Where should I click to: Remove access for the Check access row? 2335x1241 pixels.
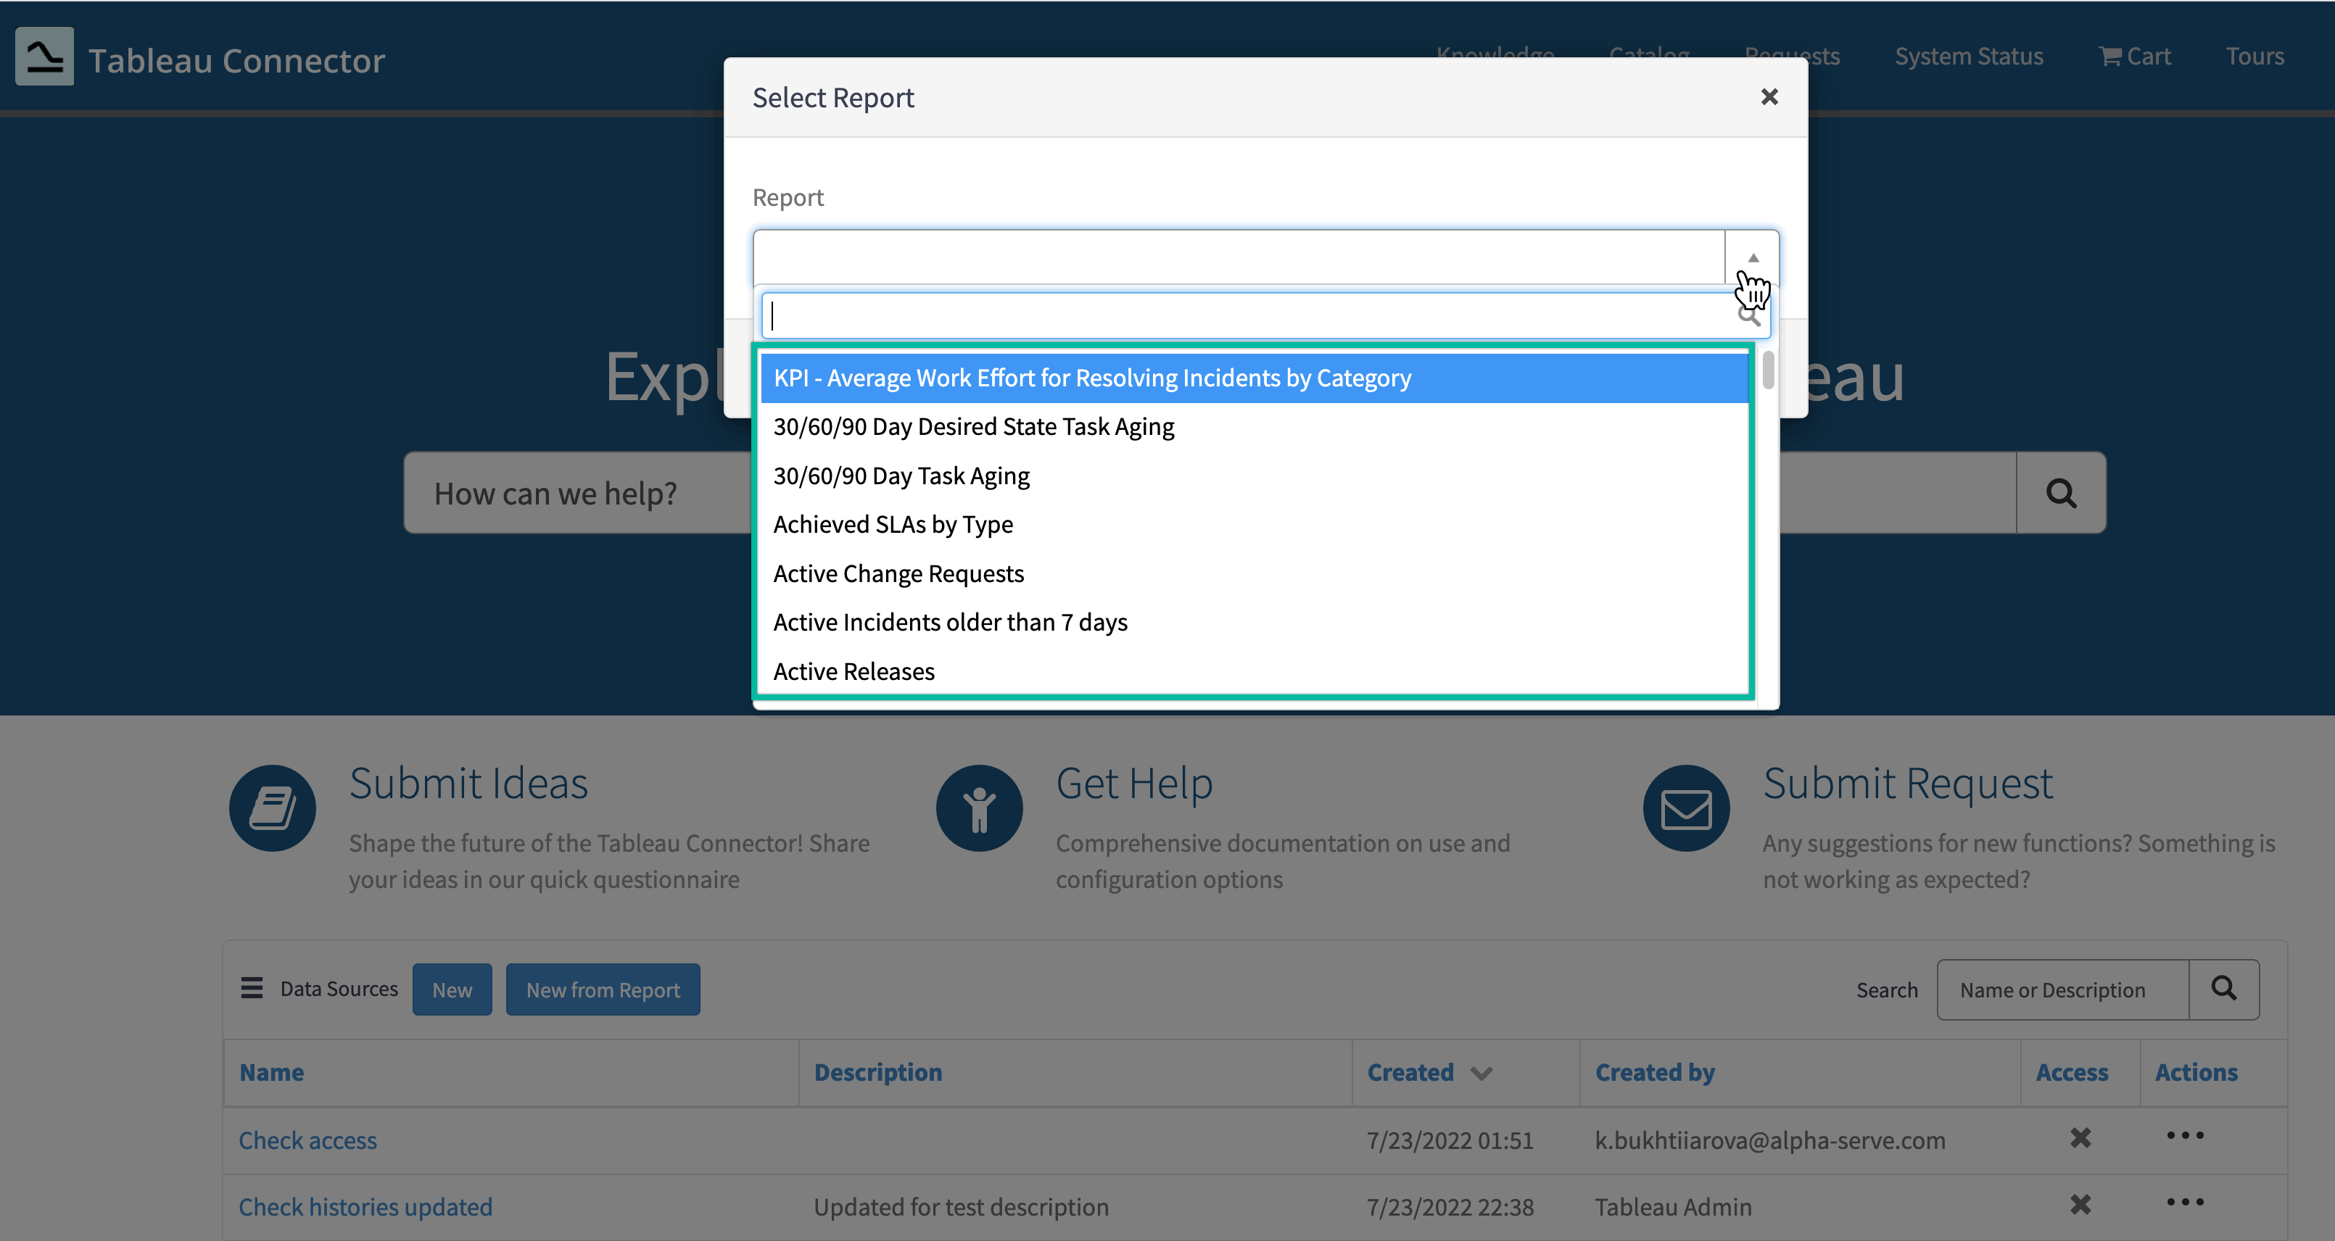click(2081, 1138)
